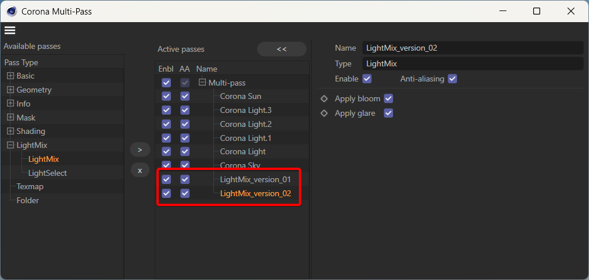589x280 pixels.
Task: Toggle AA checkbox for LightMix_version_01
Action: 184,180
